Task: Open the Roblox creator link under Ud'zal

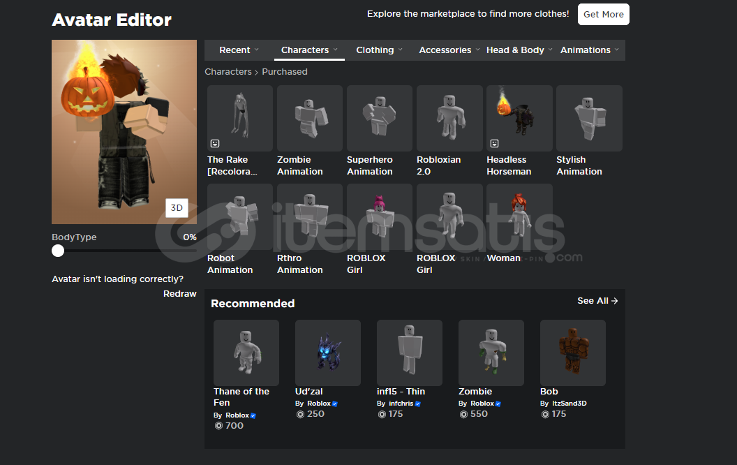Action: coord(319,404)
